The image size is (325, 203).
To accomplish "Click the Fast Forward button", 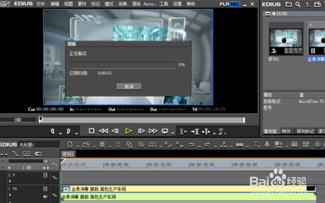I will [x=153, y=131].
